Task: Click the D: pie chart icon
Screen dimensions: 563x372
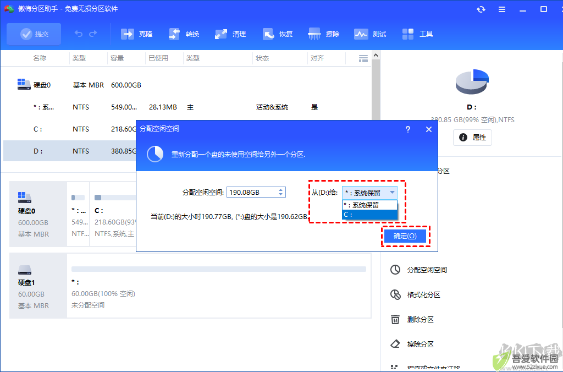Action: (472, 82)
